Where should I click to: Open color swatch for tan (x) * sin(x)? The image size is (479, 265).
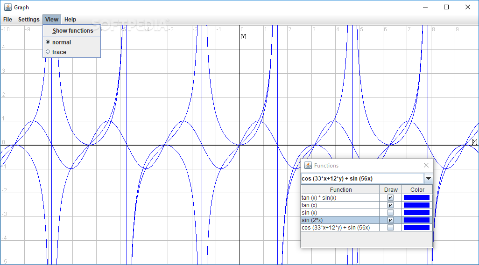[x=417, y=198]
